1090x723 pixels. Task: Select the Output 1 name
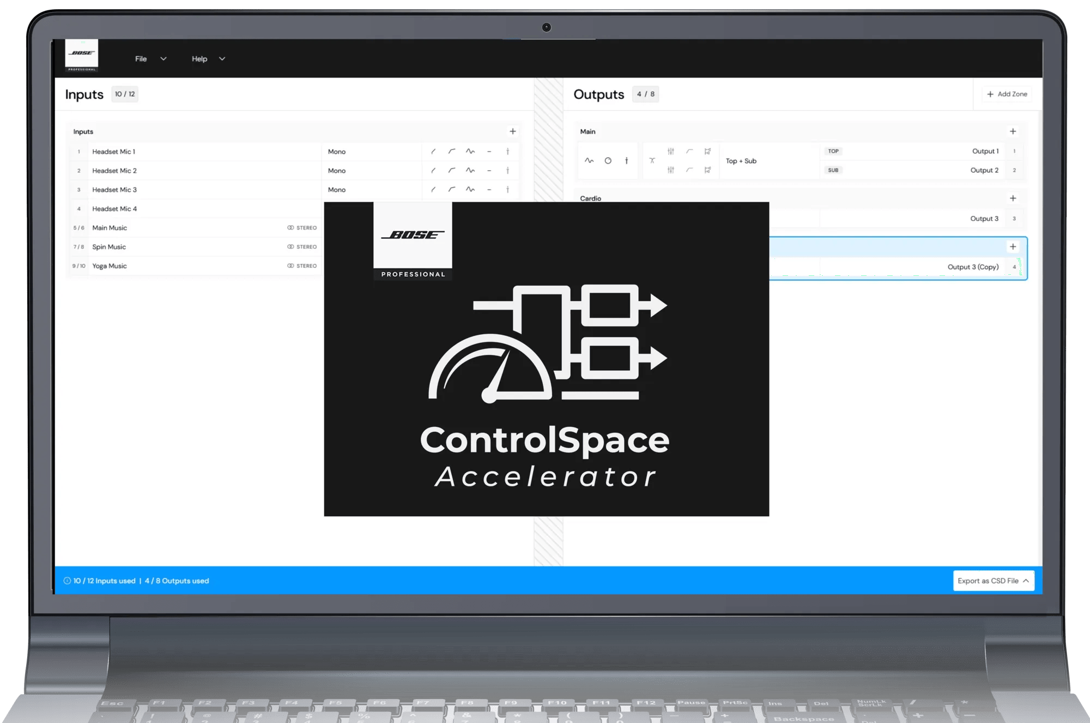pyautogui.click(x=985, y=152)
